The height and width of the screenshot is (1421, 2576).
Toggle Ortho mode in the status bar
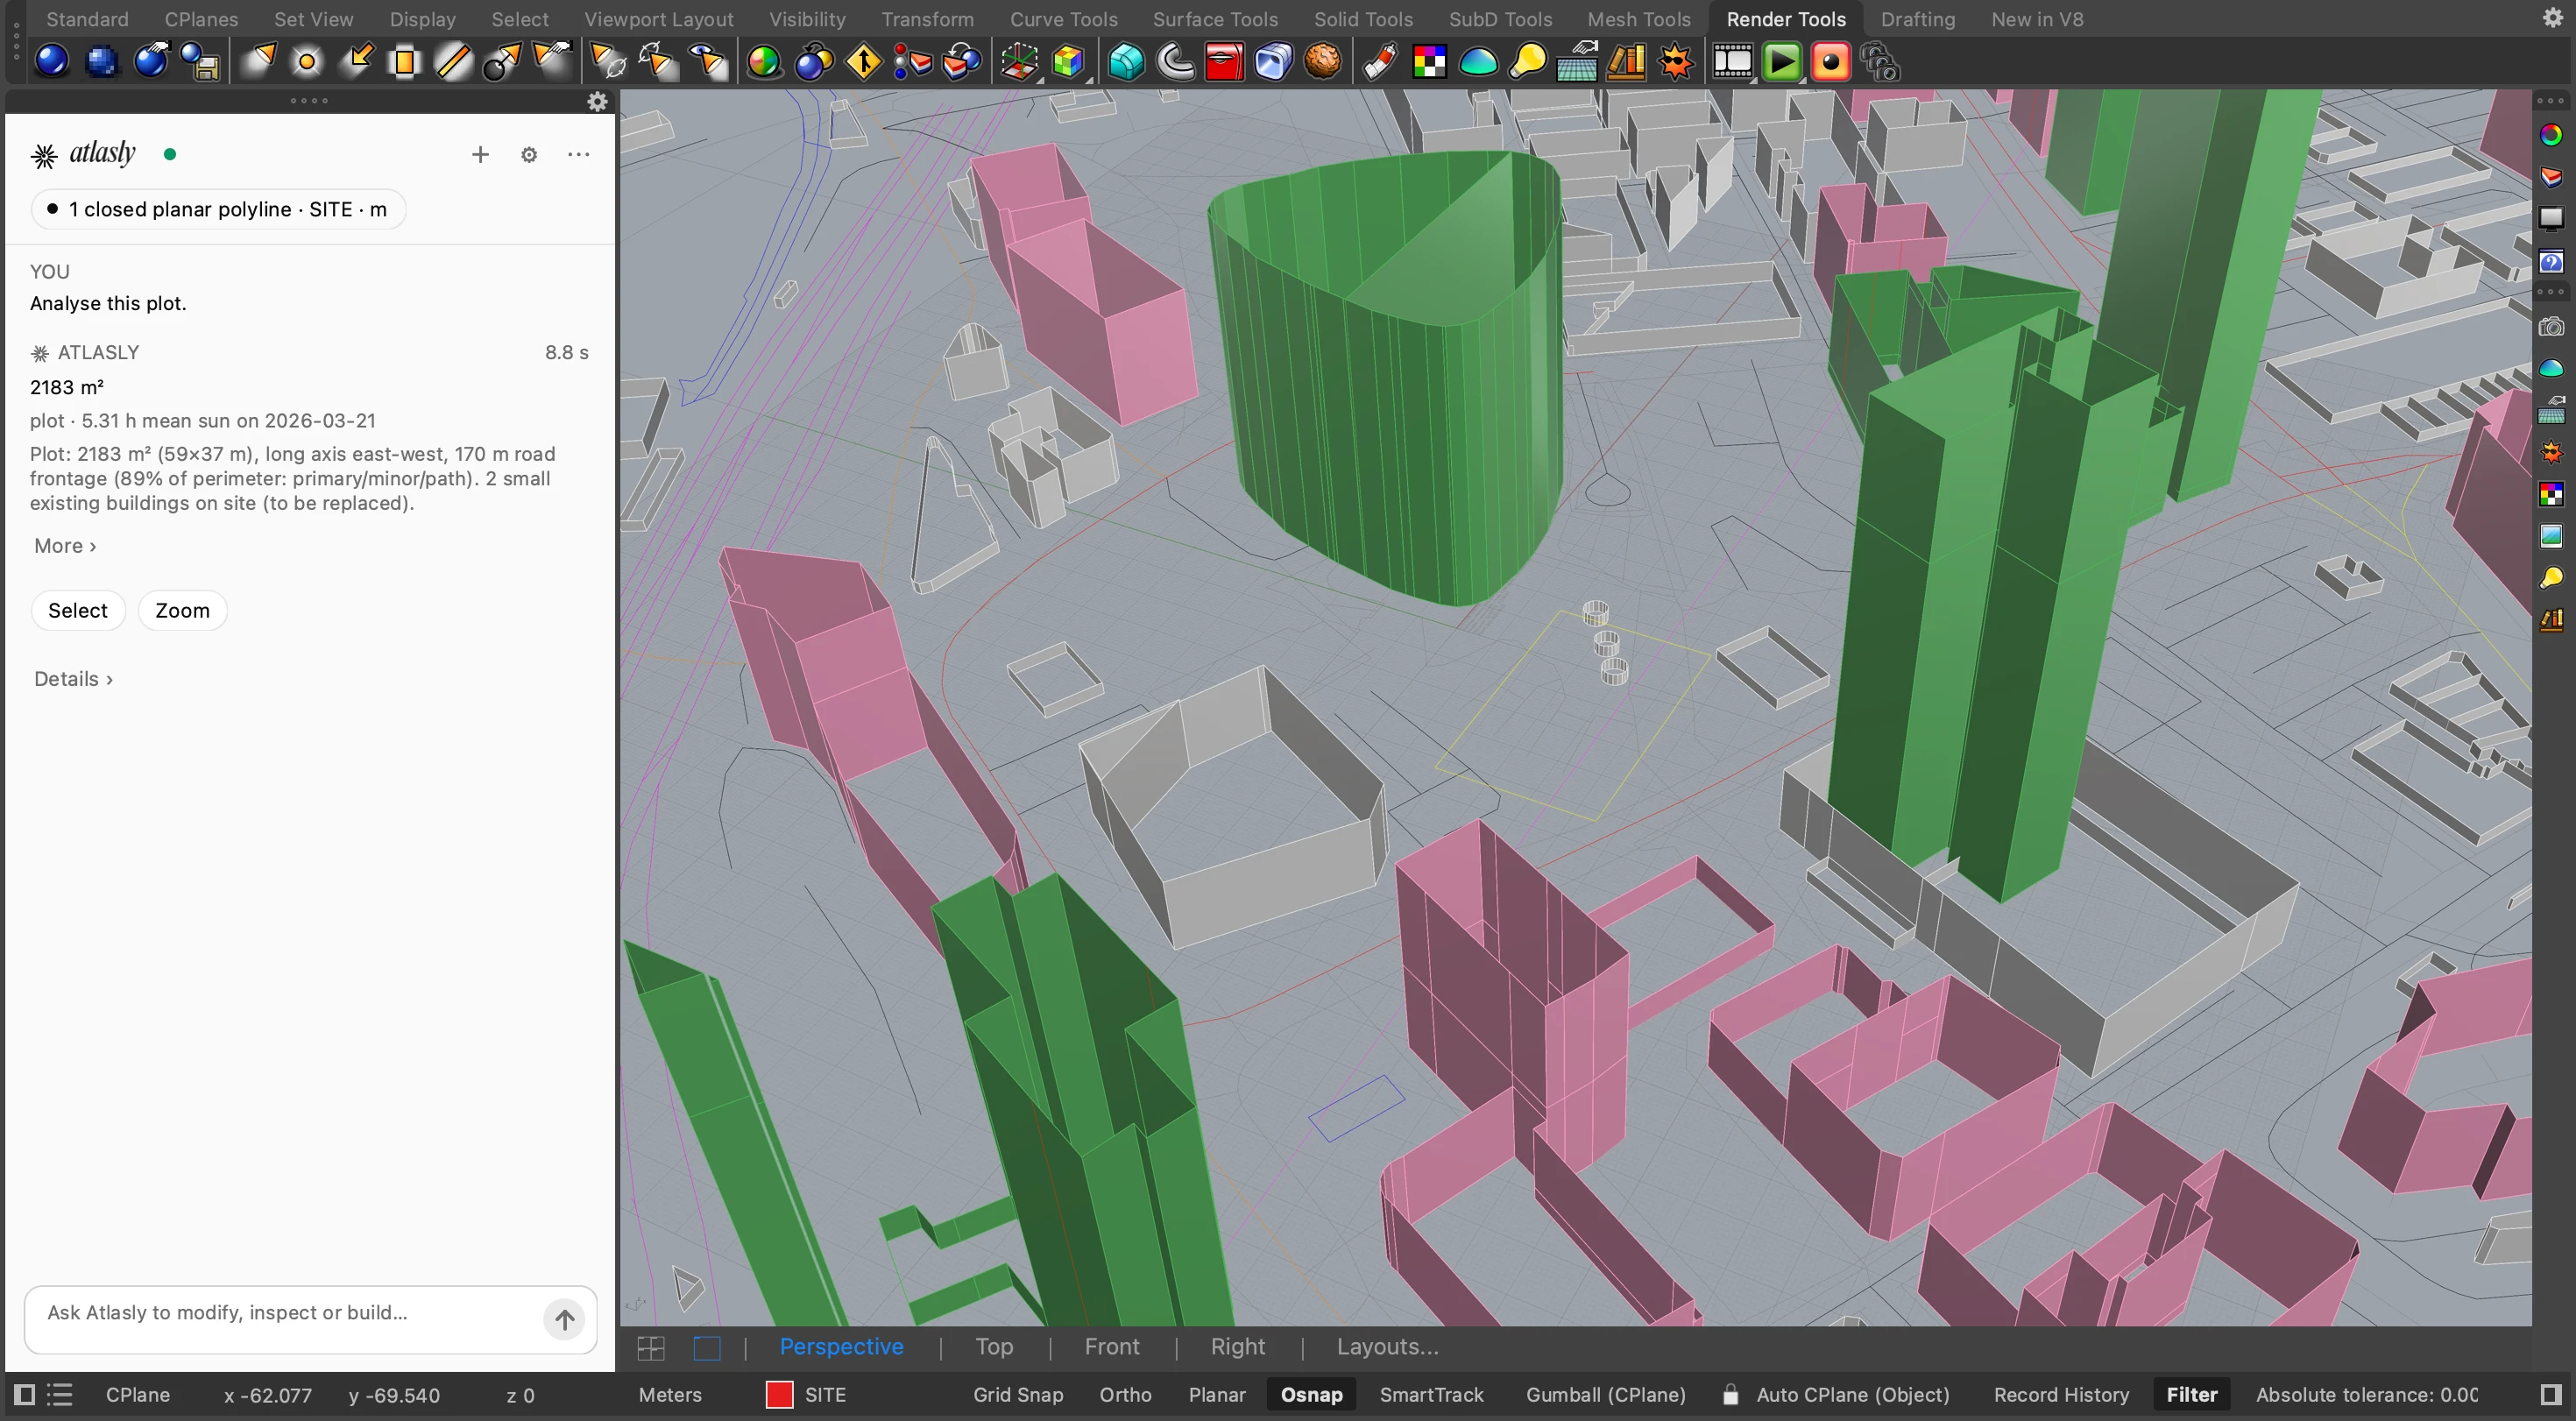[1125, 1395]
